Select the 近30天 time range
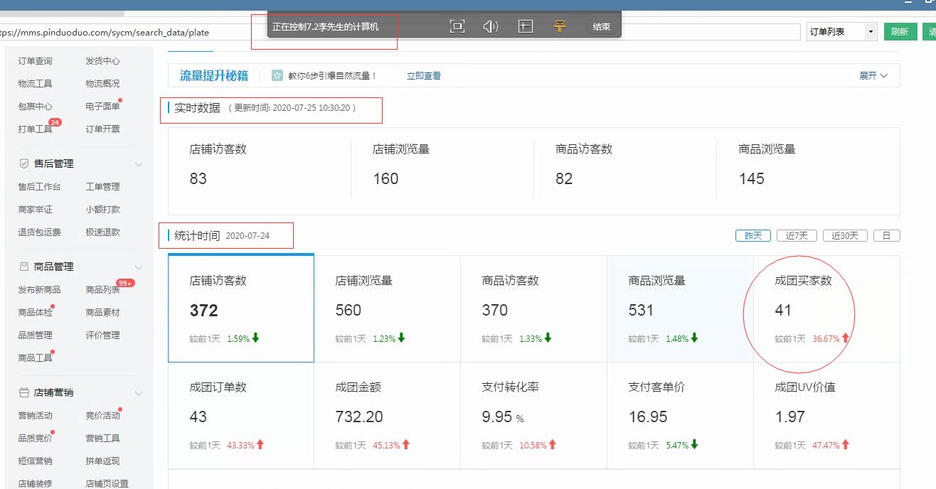936x489 pixels. 845,235
